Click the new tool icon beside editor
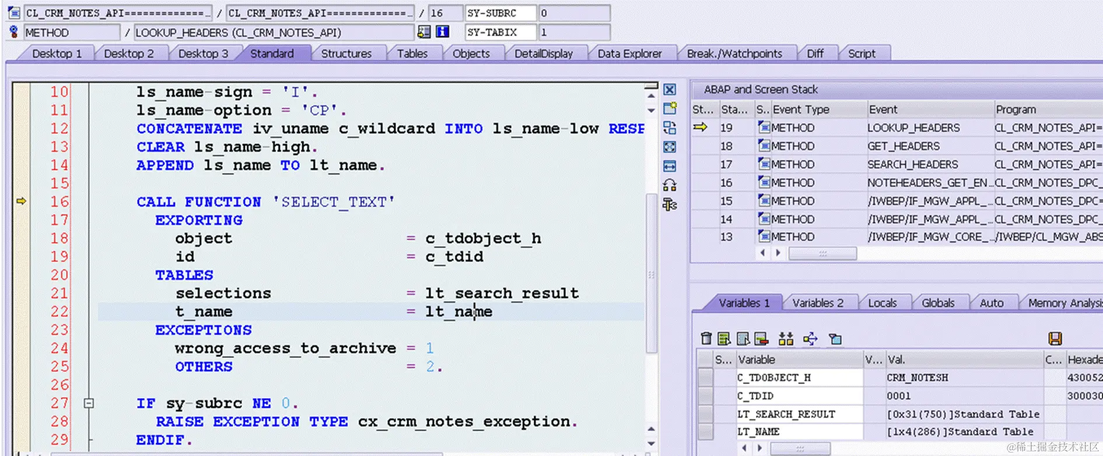Screen dimensions: 1103x456 (670, 108)
